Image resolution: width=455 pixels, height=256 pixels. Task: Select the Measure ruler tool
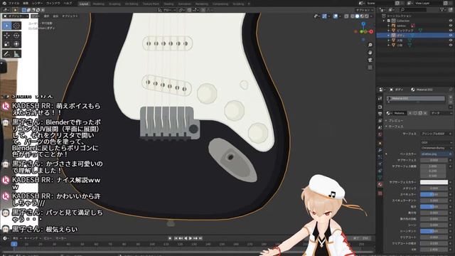[x=16, y=54]
